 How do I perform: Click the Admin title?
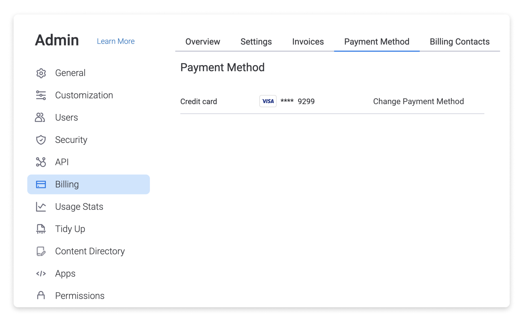[x=57, y=40]
